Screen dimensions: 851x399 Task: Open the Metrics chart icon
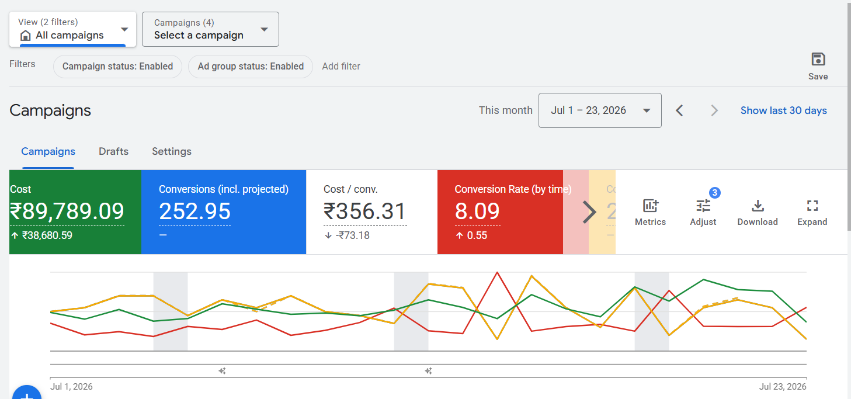click(650, 206)
